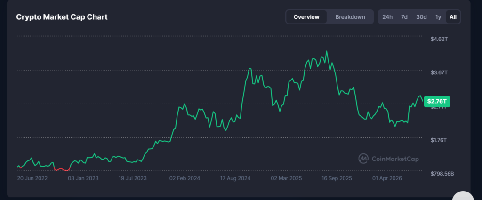Click the $1.76T axis label
Image resolution: width=482 pixels, height=200 pixels.
pyautogui.click(x=439, y=140)
